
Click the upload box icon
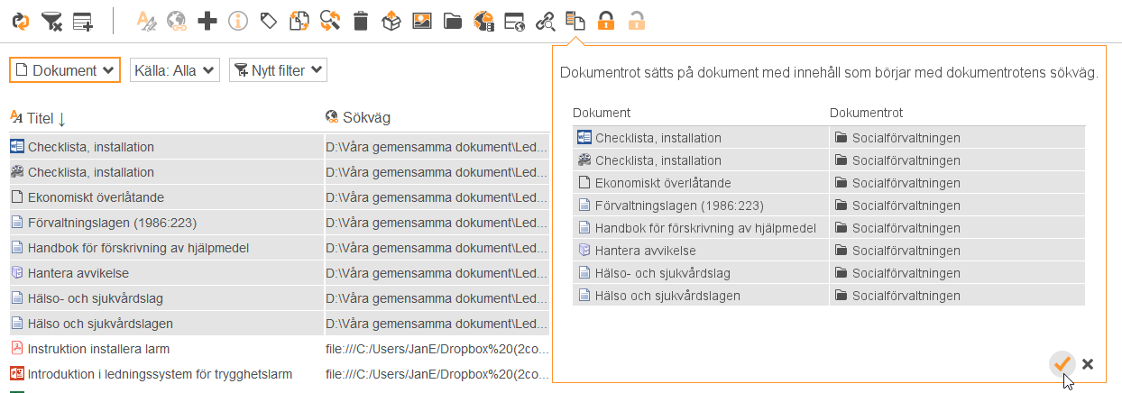[391, 21]
